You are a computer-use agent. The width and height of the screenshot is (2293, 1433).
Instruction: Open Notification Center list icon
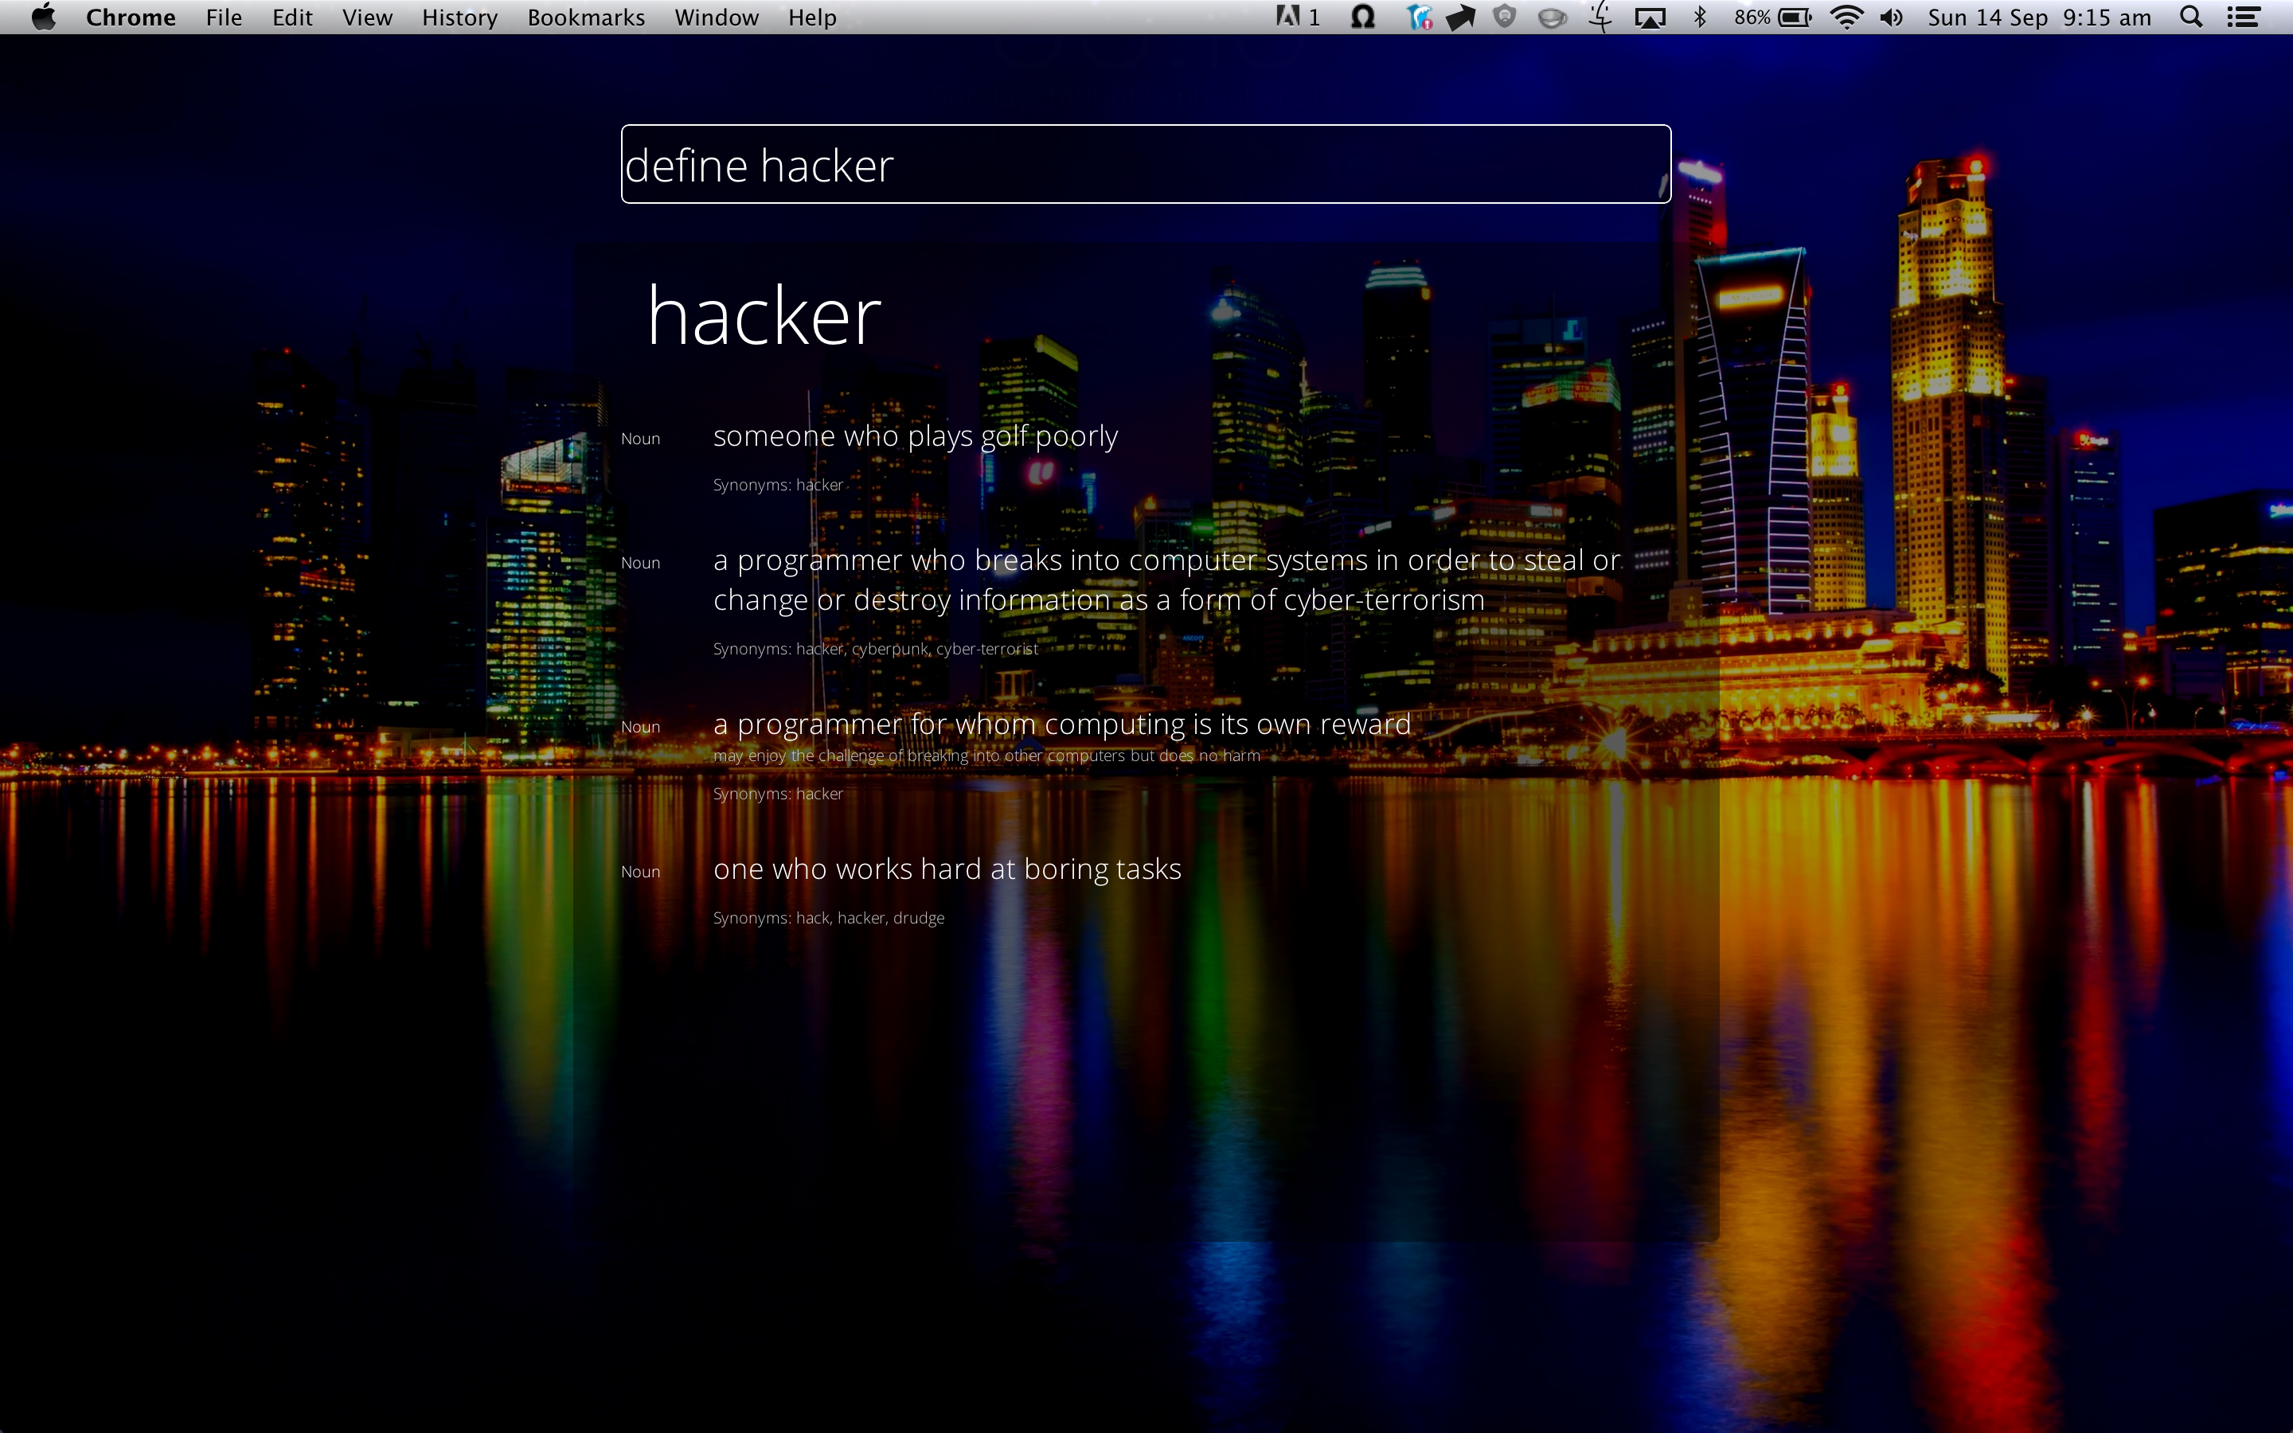2244,17
